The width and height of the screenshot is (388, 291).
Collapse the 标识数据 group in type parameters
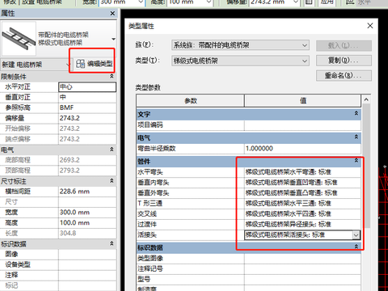[x=356, y=247]
